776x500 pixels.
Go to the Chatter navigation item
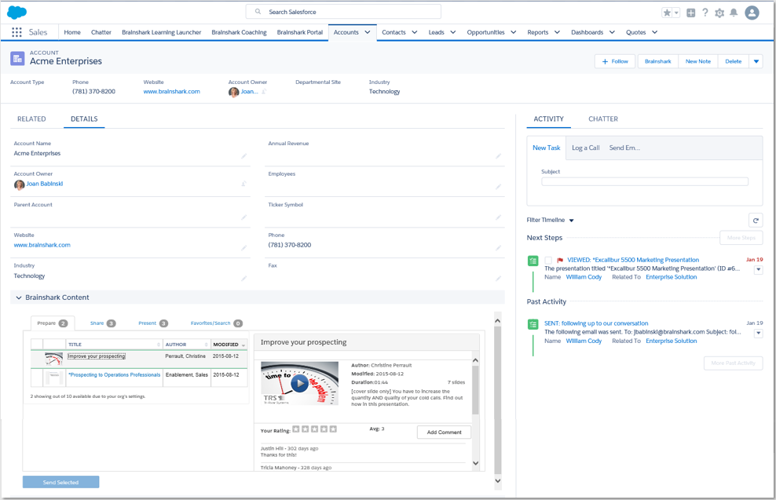[x=101, y=32]
